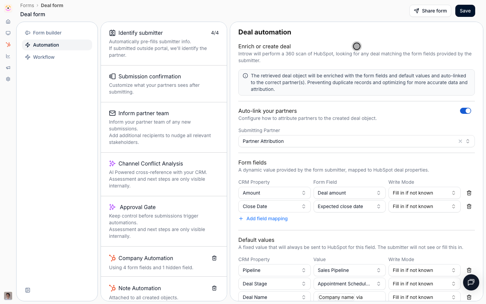Toggle Auto-link your partners switch
The width and height of the screenshot is (486, 304).
tap(465, 111)
